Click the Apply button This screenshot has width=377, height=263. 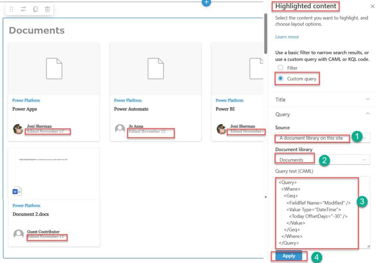[x=289, y=256]
